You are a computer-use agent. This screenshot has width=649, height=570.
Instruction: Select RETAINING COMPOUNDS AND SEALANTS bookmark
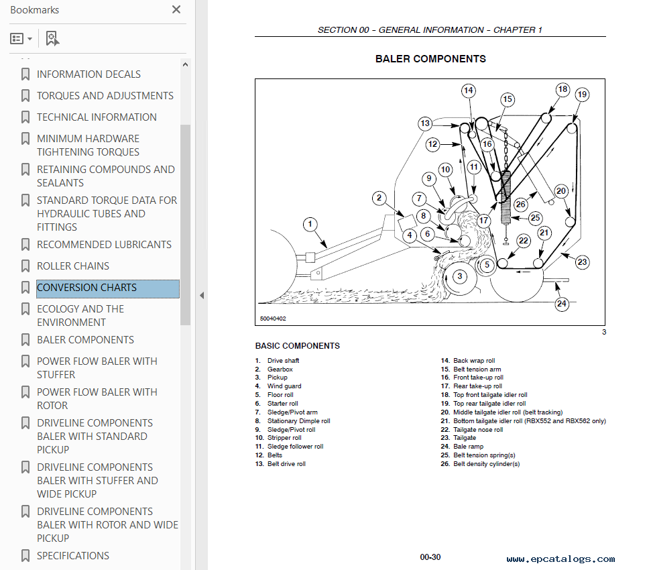[x=105, y=176]
